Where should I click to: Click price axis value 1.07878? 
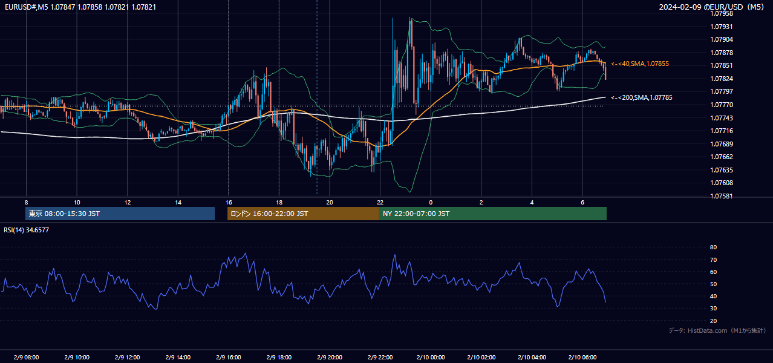[x=721, y=53]
